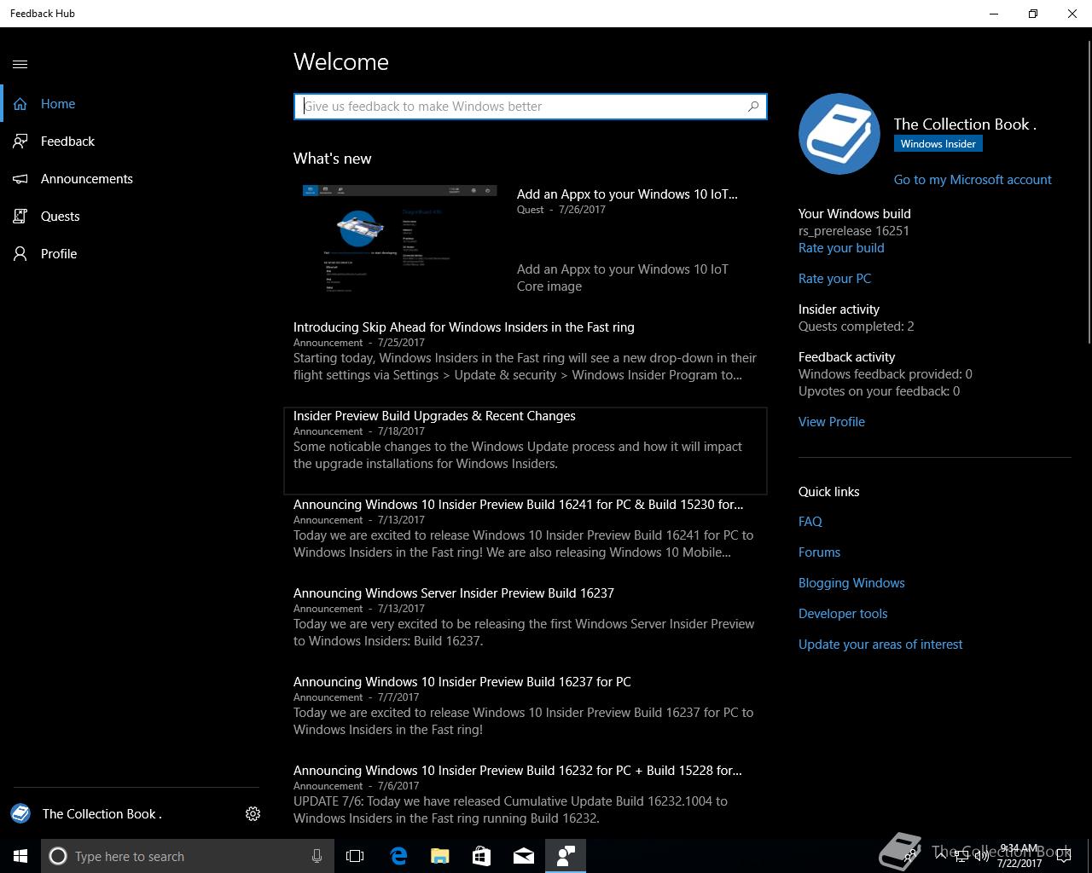This screenshot has height=873, width=1092.
Task: Open Build 16232 for PC announcement
Action: click(x=518, y=771)
